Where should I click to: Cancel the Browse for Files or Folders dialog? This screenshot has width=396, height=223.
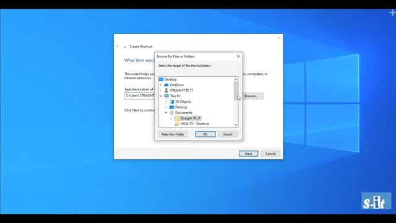(228, 134)
